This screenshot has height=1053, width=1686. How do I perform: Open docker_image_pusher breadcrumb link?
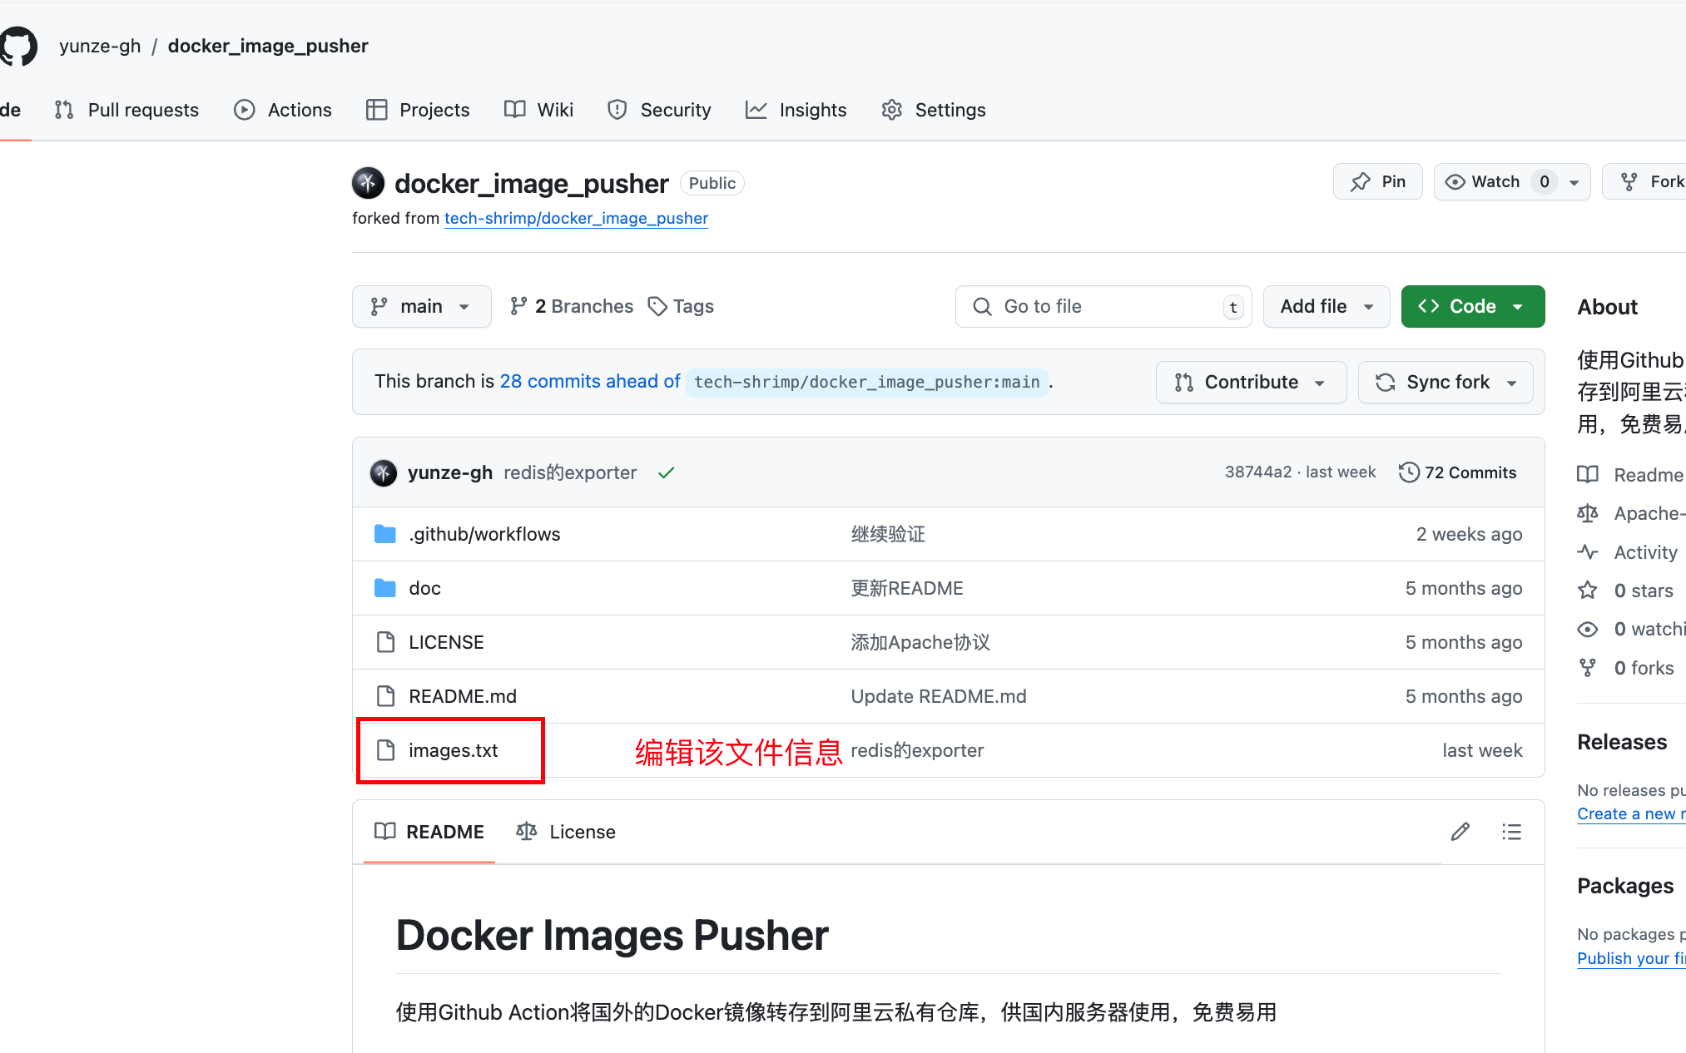[x=268, y=46]
